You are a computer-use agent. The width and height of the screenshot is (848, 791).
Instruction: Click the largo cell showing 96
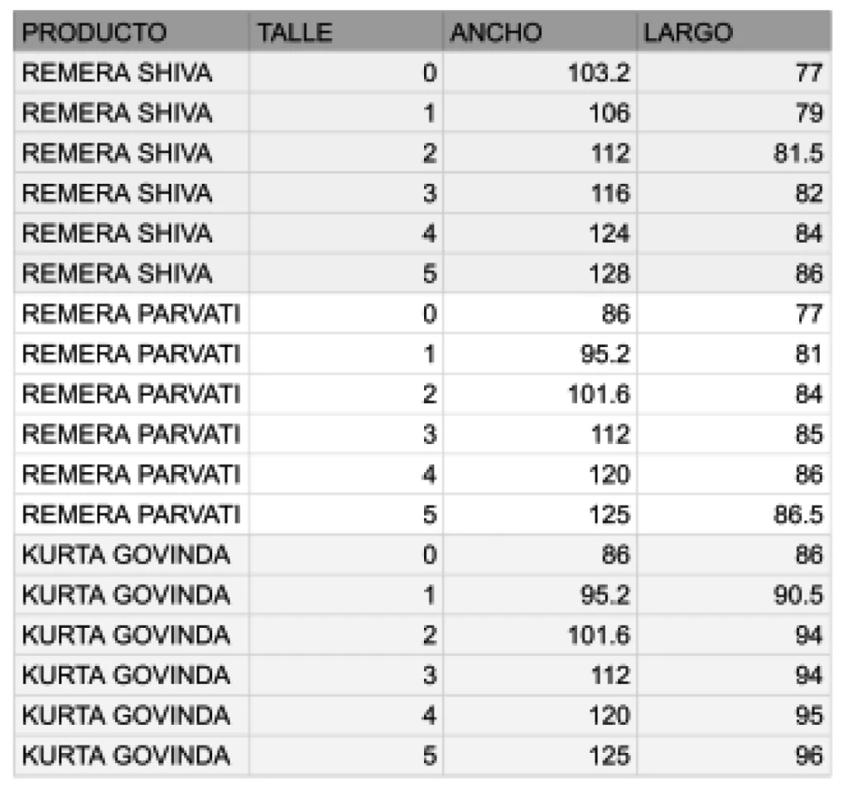(x=734, y=755)
